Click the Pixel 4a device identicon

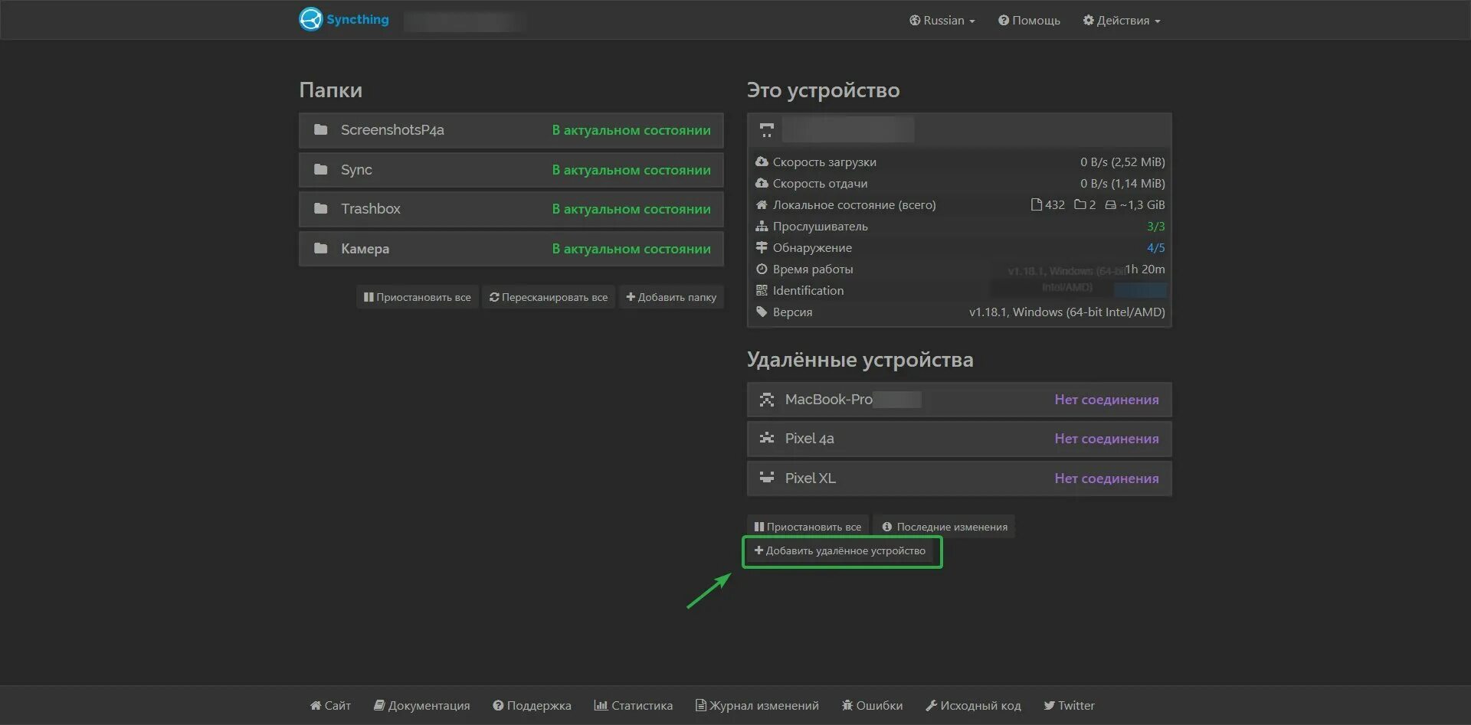pyautogui.click(x=767, y=439)
